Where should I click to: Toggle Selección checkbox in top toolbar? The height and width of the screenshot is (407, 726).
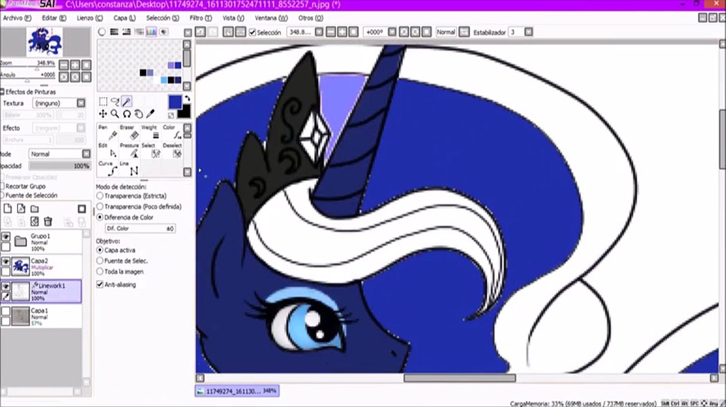[x=253, y=32]
